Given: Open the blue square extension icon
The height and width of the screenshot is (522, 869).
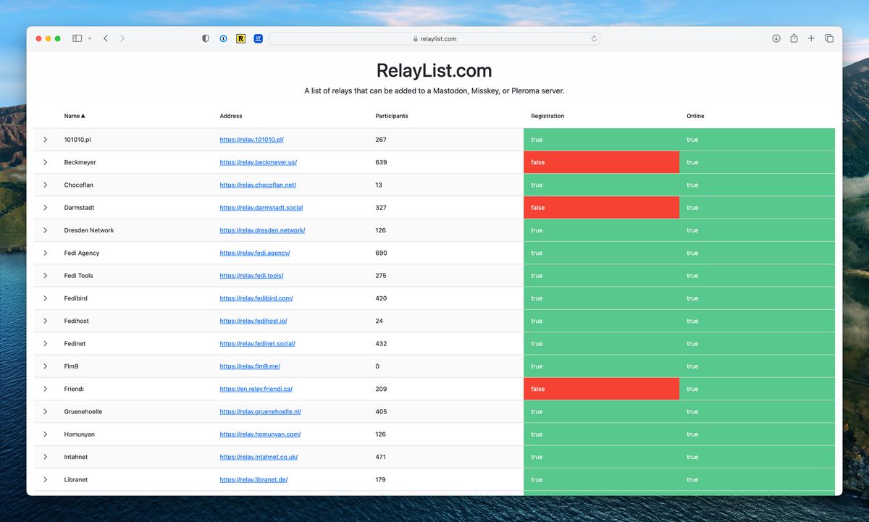Looking at the screenshot, I should (258, 38).
